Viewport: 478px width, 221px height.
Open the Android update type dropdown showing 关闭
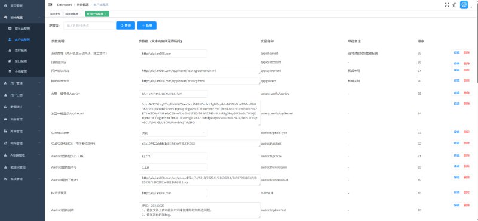coord(173,133)
